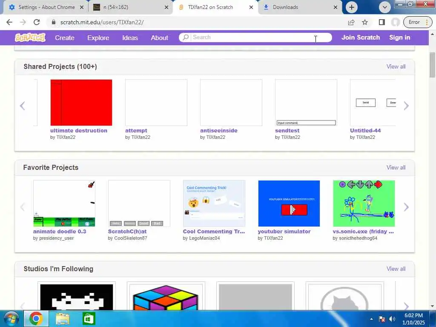Click the Scratch logo
436x327 pixels.
30,37
